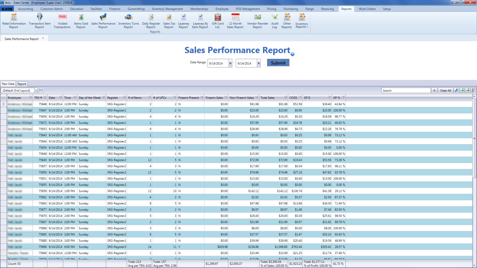Switch to the Accounting menu tab
The image size is (477, 268).
pyautogui.click(x=26, y=9)
